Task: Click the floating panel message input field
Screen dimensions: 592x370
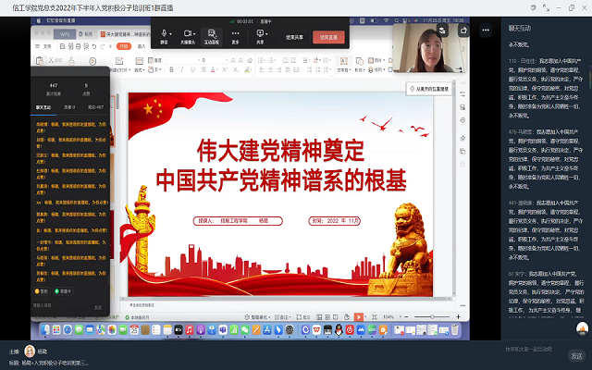Action: [61, 305]
